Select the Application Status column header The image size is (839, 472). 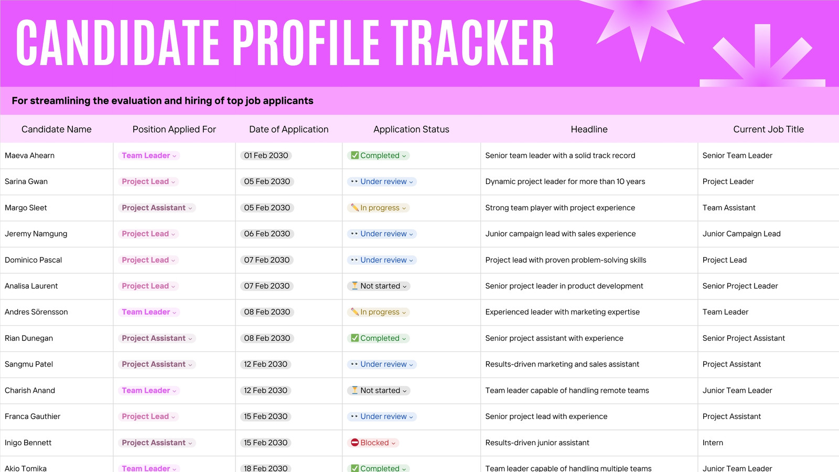click(411, 129)
